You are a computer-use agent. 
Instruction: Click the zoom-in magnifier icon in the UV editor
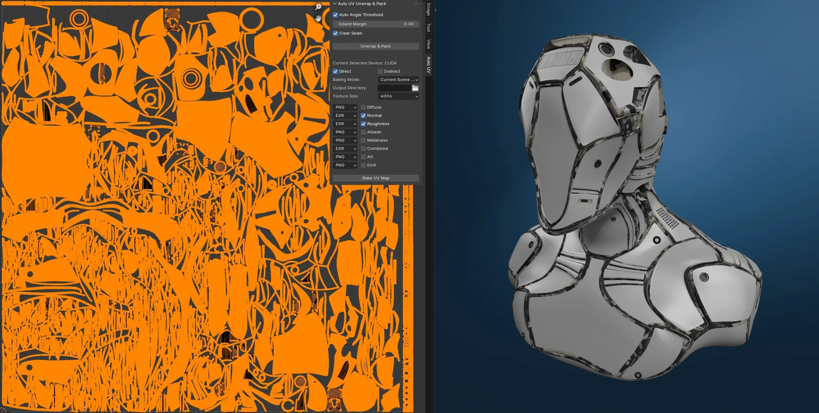click(318, 7)
